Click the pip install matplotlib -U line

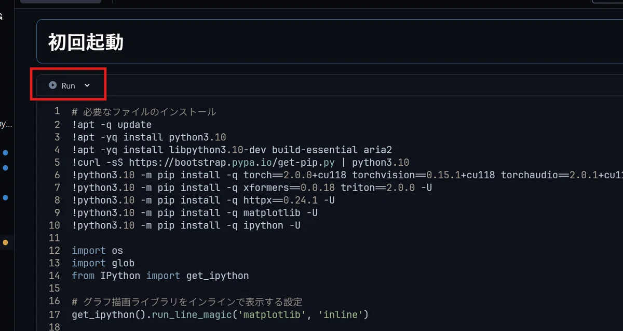pyautogui.click(x=195, y=213)
